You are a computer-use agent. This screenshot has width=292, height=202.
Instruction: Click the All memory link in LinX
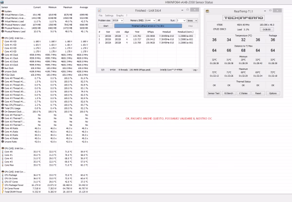pyautogui.click(x=159, y=20)
